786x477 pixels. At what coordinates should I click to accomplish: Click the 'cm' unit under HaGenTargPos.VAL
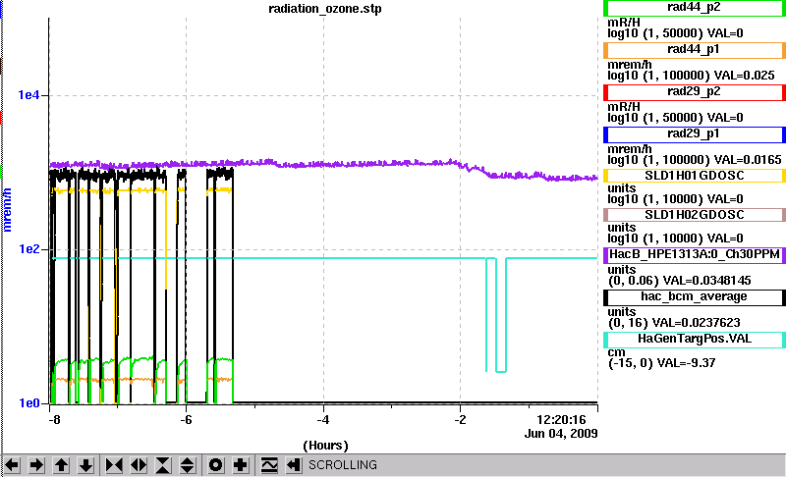pyautogui.click(x=616, y=352)
